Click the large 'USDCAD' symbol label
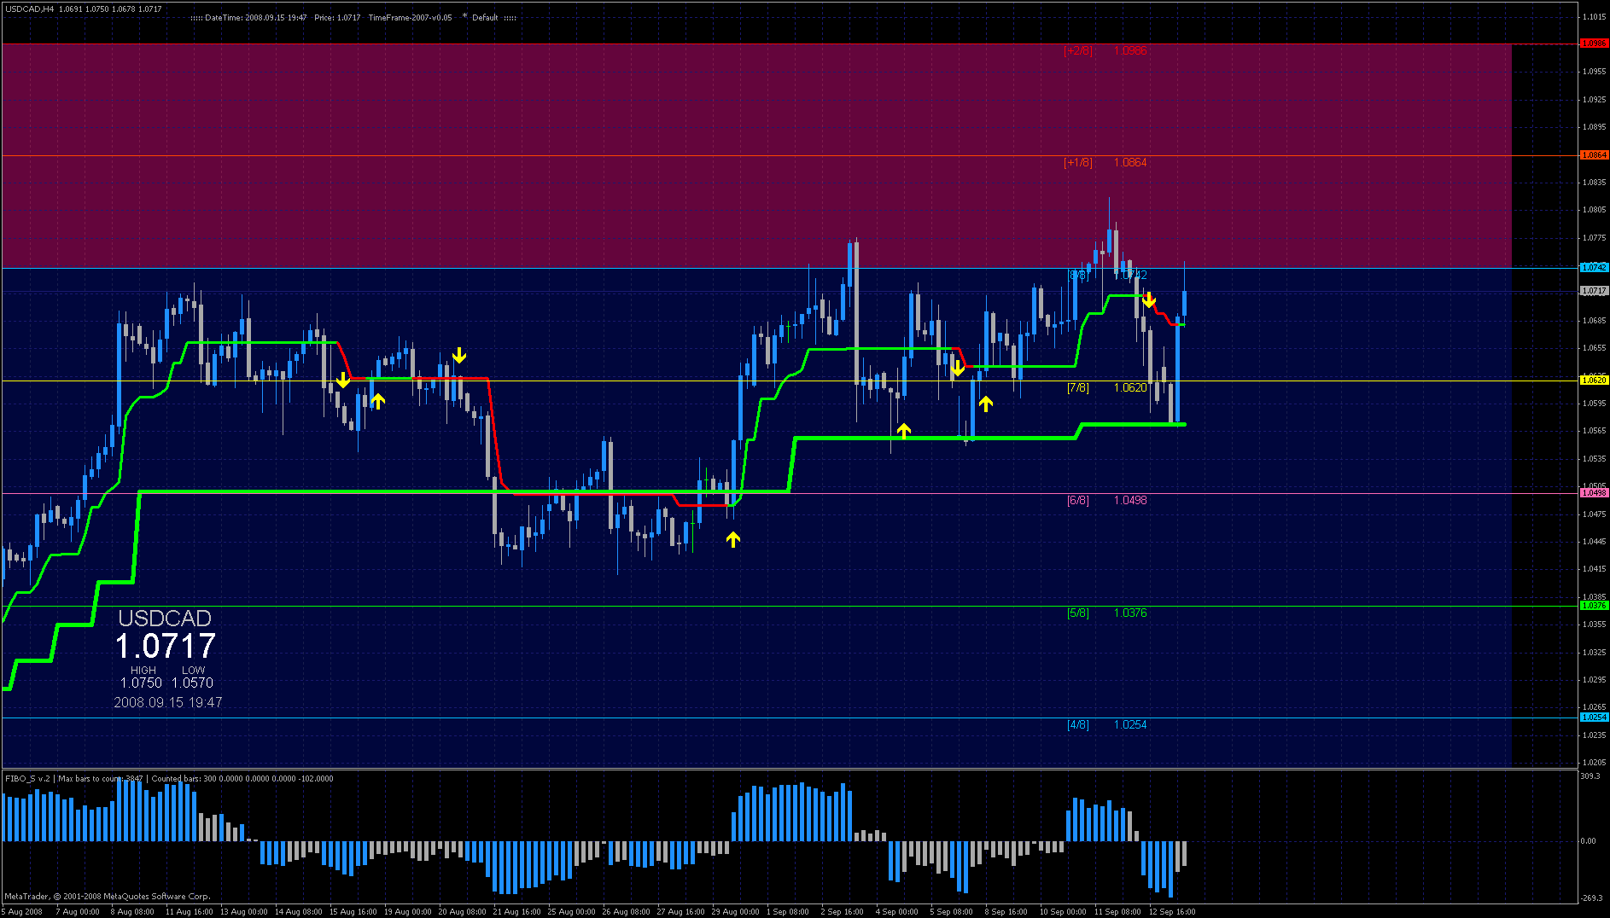 165,619
